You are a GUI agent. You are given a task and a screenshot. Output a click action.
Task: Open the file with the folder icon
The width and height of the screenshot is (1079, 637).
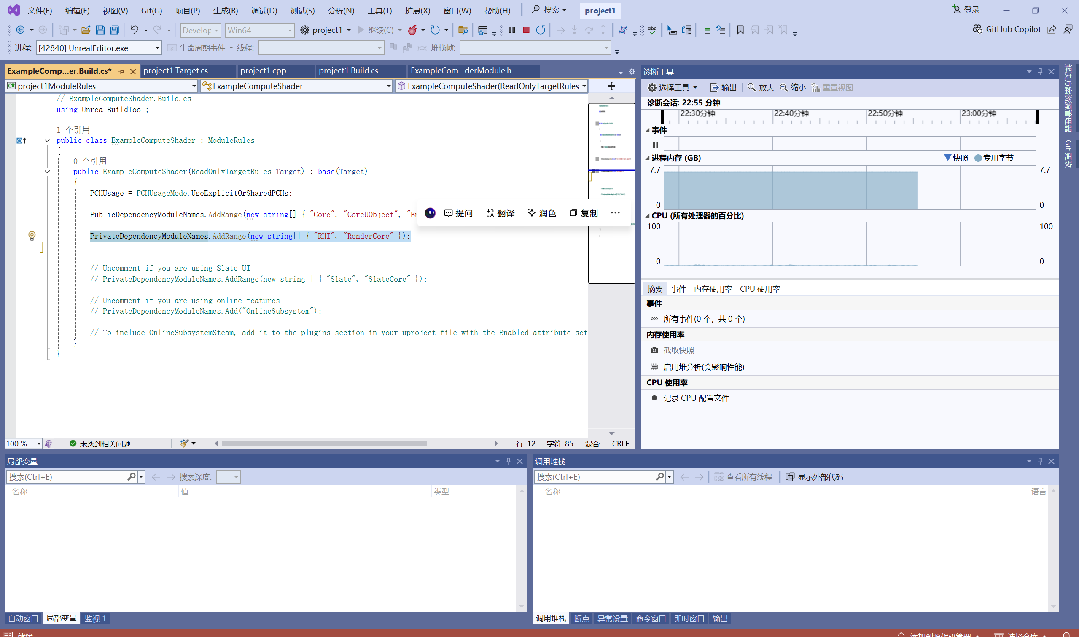[86, 30]
